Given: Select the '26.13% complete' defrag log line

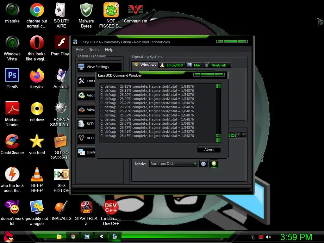Looking at the screenshot, I should [x=147, y=86].
